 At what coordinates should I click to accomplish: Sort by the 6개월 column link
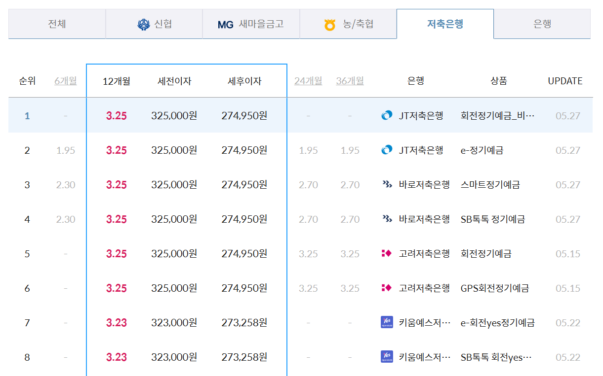[x=66, y=81]
